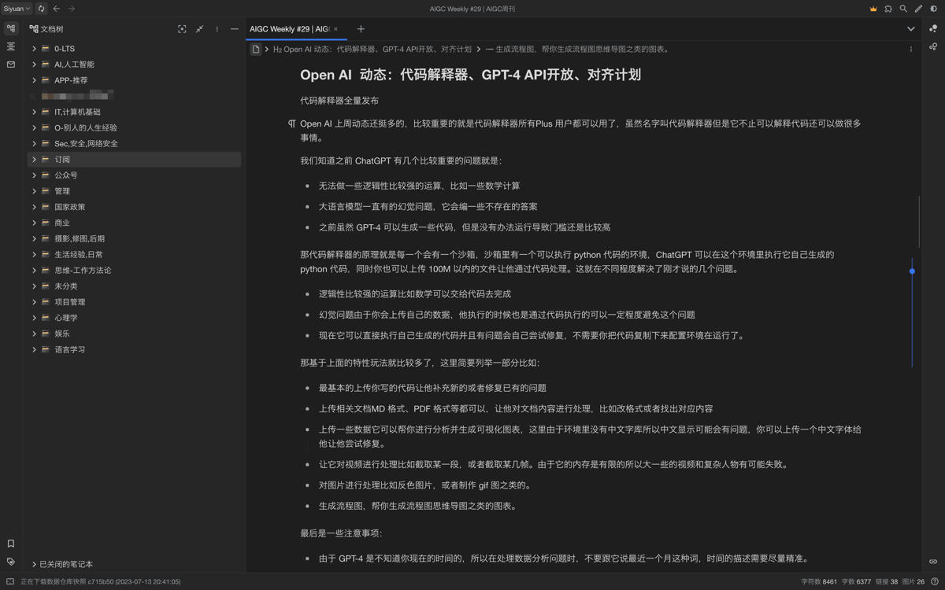Open the backlinks panel icon
The height and width of the screenshot is (590, 945).
tap(933, 562)
